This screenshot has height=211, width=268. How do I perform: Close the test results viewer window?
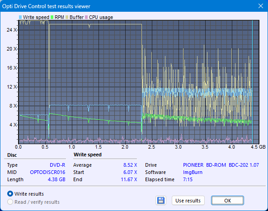[261, 6]
